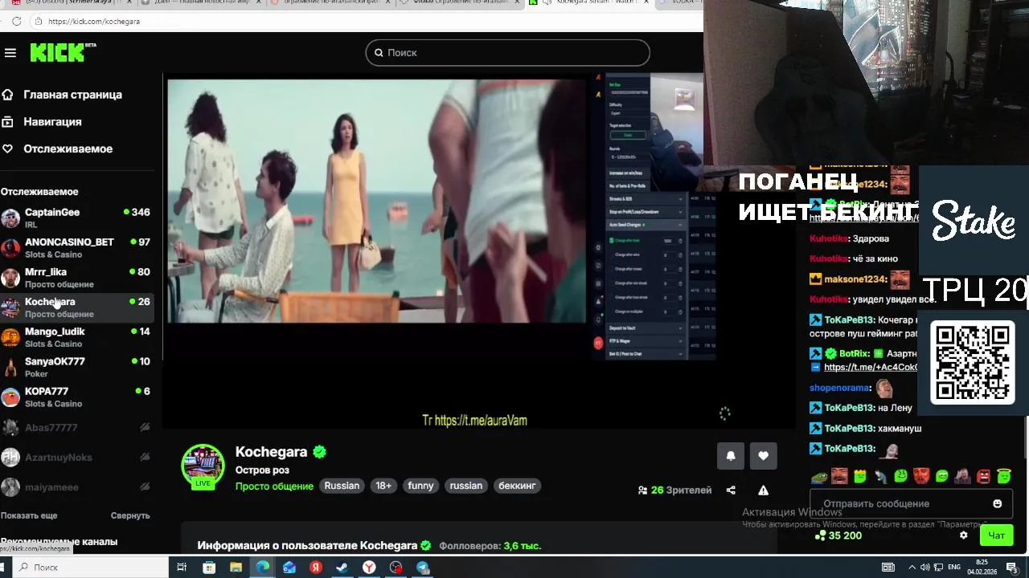Open the SanyaOK777 channel
The height and width of the screenshot is (578, 1029).
click(76, 367)
